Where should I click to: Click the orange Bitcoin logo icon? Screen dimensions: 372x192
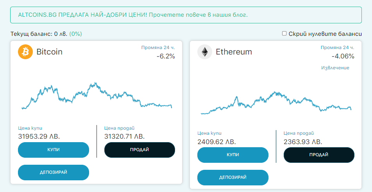pyautogui.click(x=25, y=52)
